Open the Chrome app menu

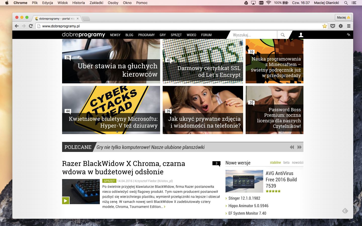click(x=20, y=3)
